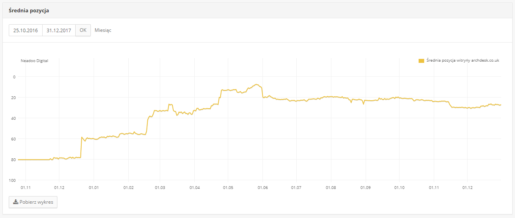This screenshot has height=218, width=515.
Task: Click the 01.06 x-axis date label
Action: (x=262, y=187)
